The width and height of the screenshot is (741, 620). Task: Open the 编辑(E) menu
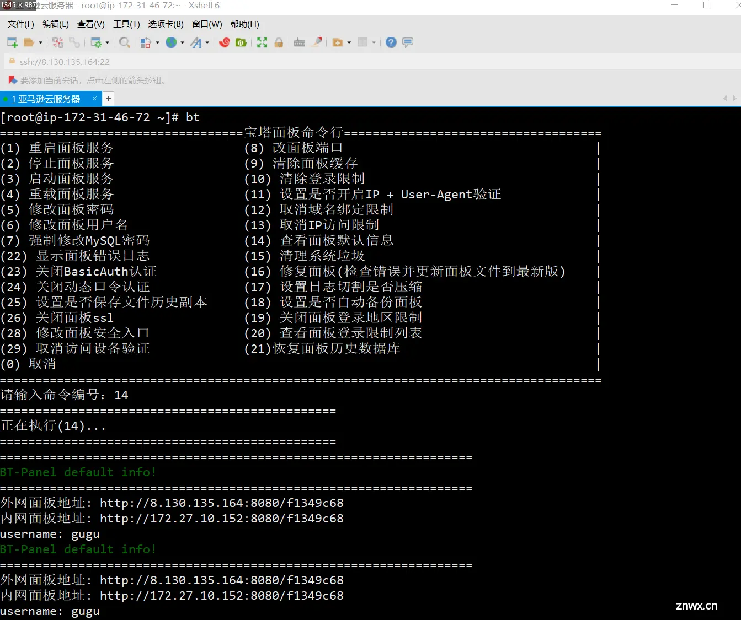(56, 24)
